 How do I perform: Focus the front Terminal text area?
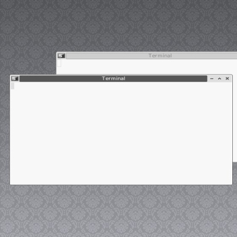121,133
